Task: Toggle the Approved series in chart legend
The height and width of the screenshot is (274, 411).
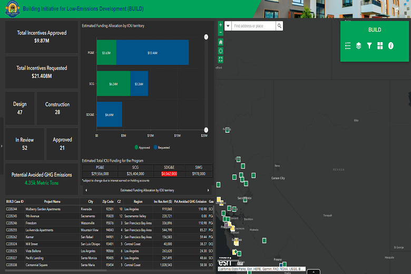Action: (x=142, y=148)
